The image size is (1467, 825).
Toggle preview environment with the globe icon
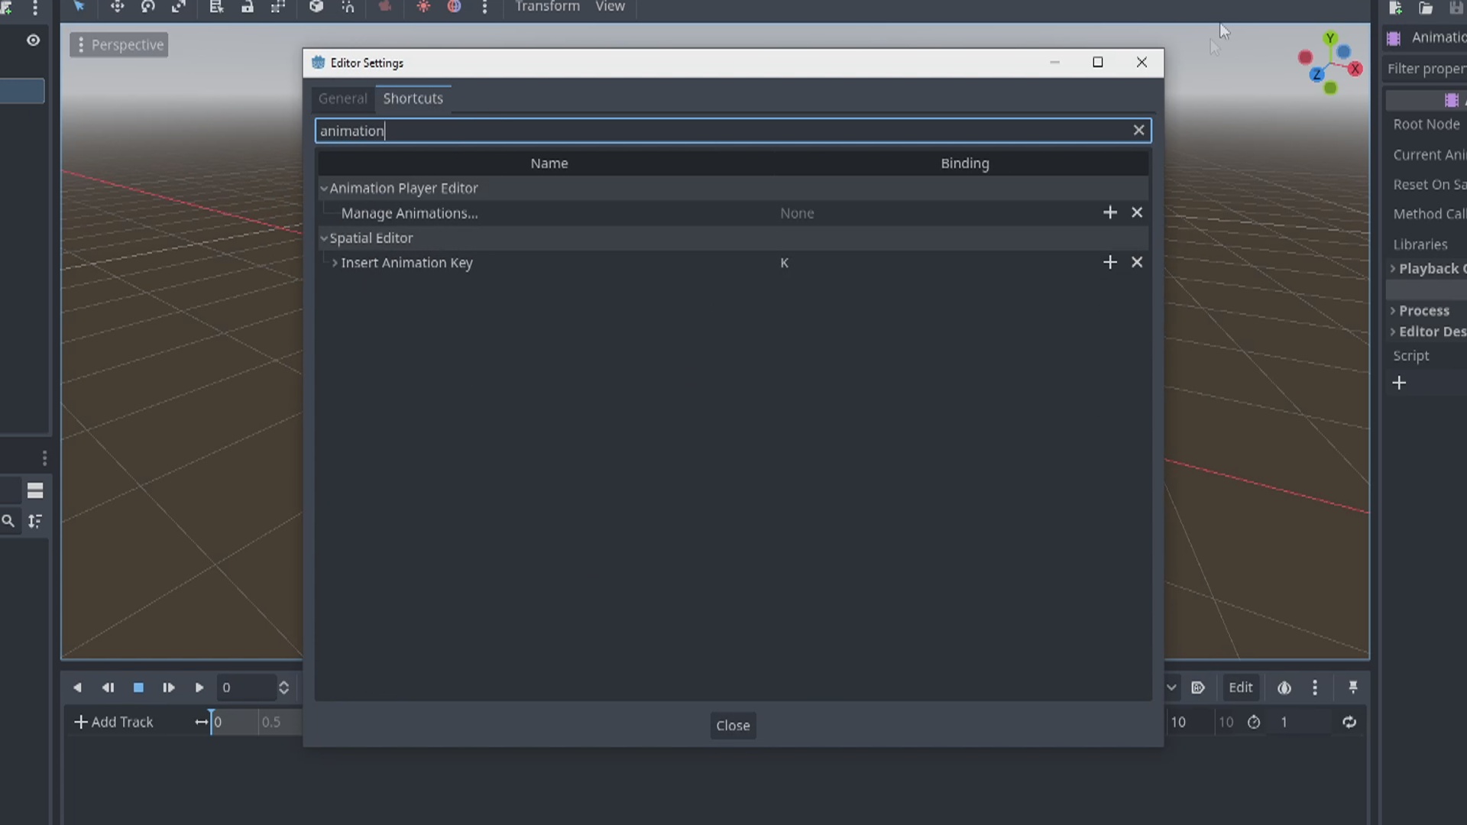pyautogui.click(x=454, y=6)
